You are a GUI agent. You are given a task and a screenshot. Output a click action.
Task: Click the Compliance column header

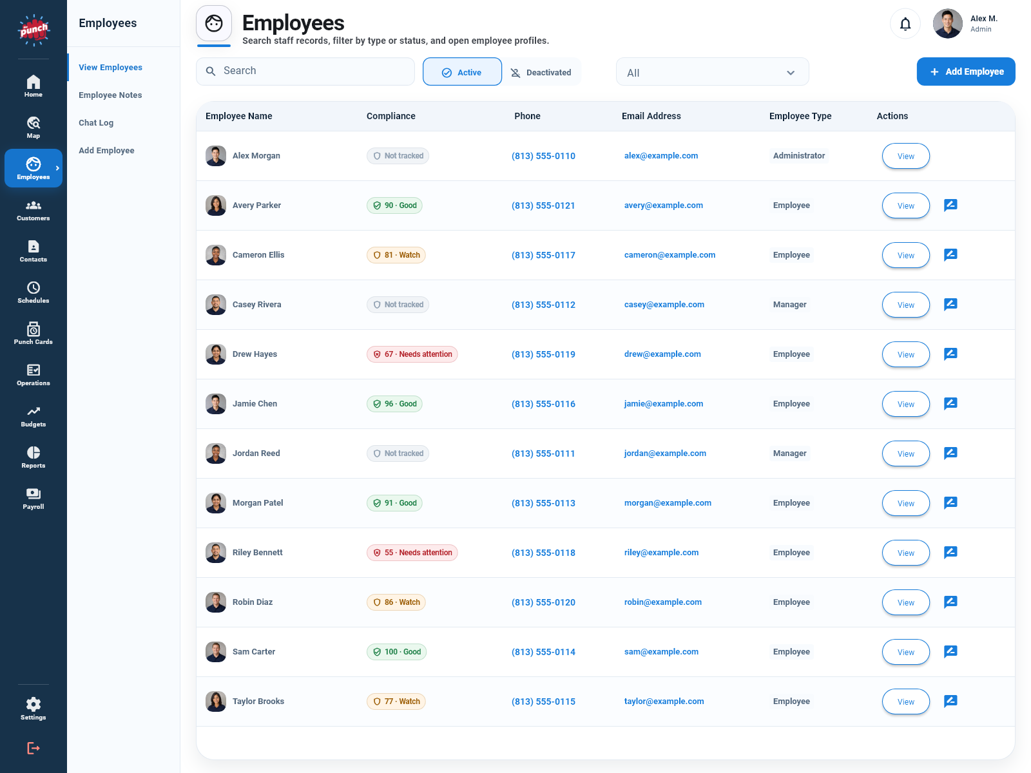pos(390,116)
